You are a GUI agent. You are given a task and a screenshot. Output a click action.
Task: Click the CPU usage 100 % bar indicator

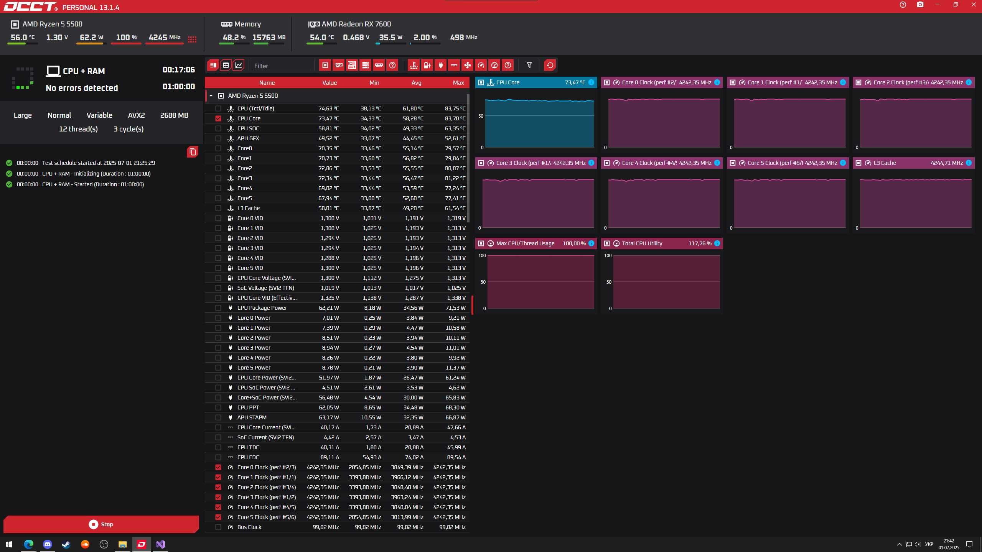click(126, 44)
